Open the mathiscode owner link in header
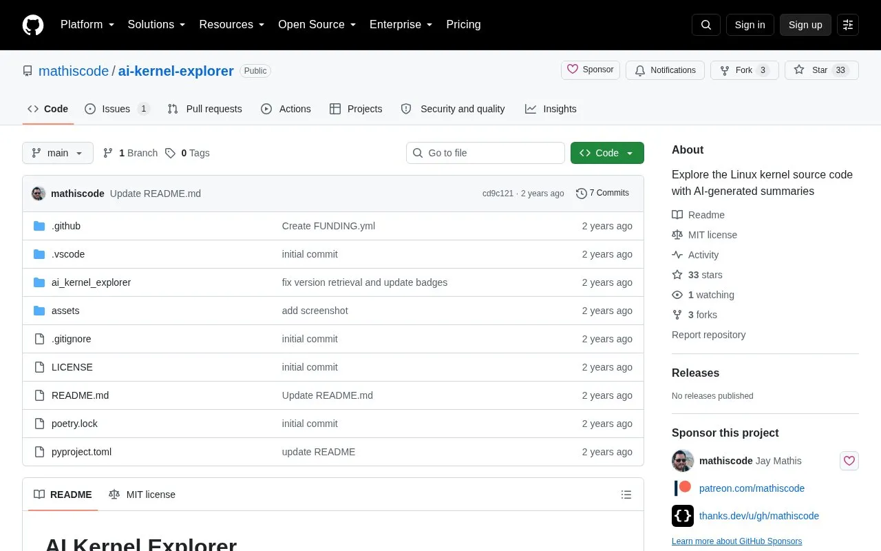Image resolution: width=881 pixels, height=551 pixels. coord(74,71)
